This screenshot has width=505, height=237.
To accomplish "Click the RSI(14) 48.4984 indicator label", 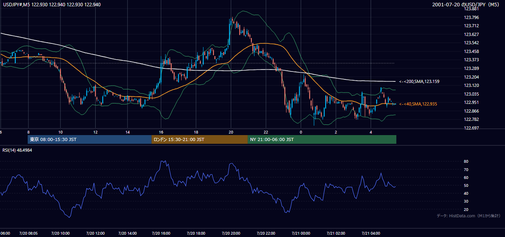I will pyautogui.click(x=17, y=150).
